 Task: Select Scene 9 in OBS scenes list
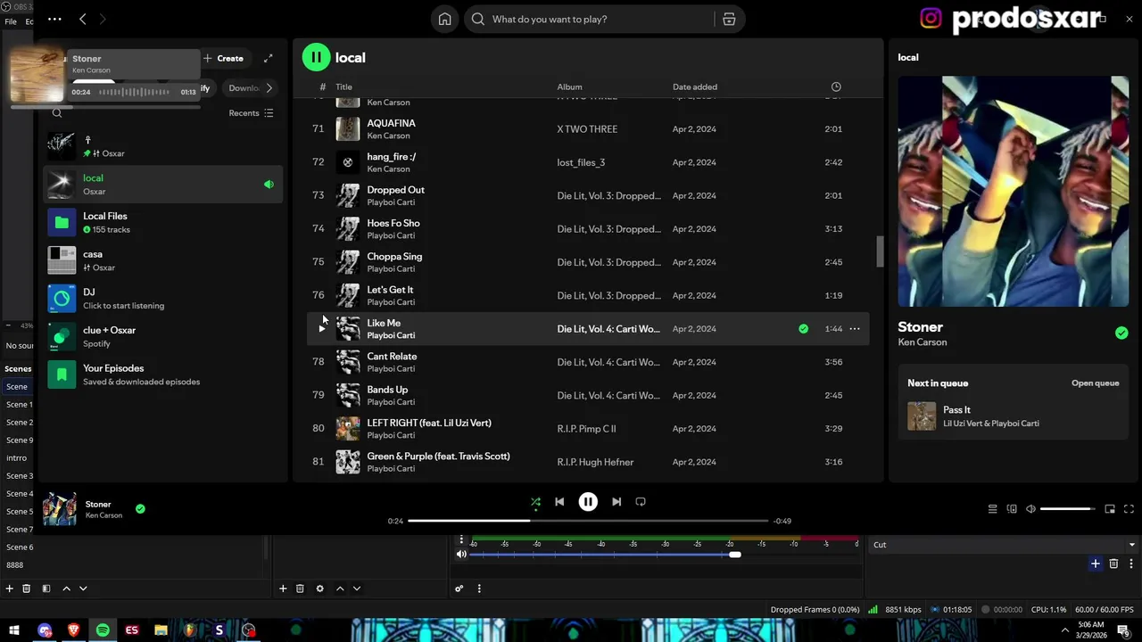pos(20,440)
